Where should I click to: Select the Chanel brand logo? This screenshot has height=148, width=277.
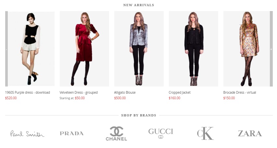point(116,134)
